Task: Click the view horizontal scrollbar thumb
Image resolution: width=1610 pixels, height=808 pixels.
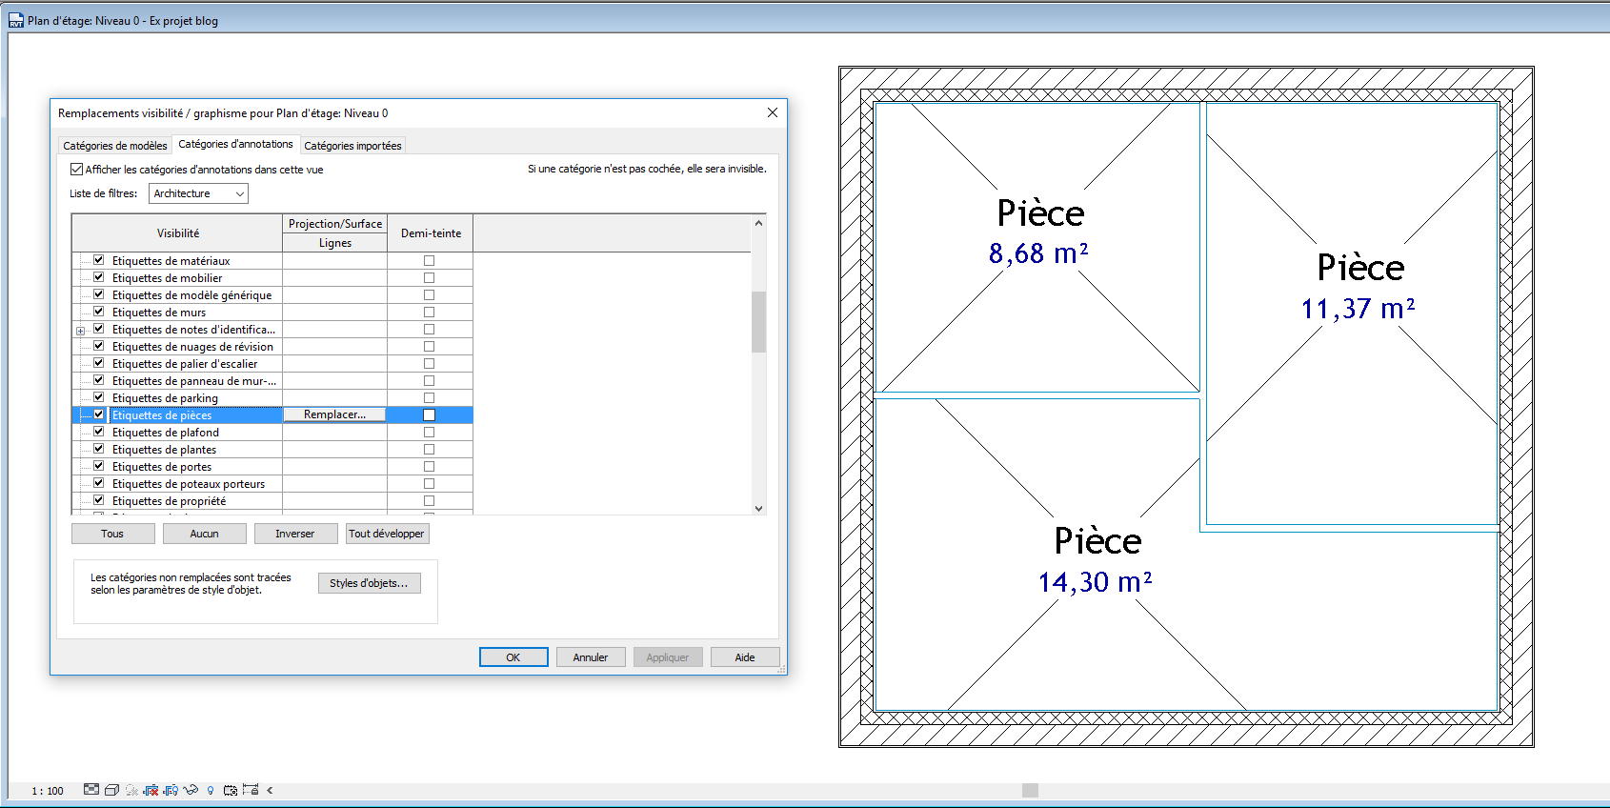Action: [x=1030, y=790]
